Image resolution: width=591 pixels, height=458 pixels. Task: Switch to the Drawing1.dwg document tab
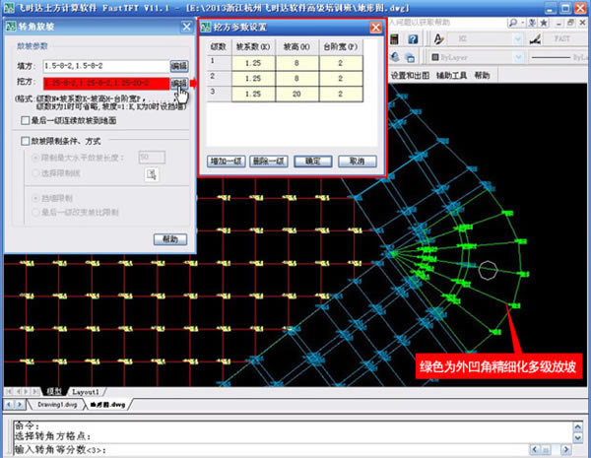(x=56, y=404)
